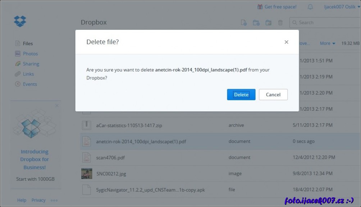The height and width of the screenshot is (207, 361).
Task: Click the share folder toolbar icon
Action: (x=268, y=23)
